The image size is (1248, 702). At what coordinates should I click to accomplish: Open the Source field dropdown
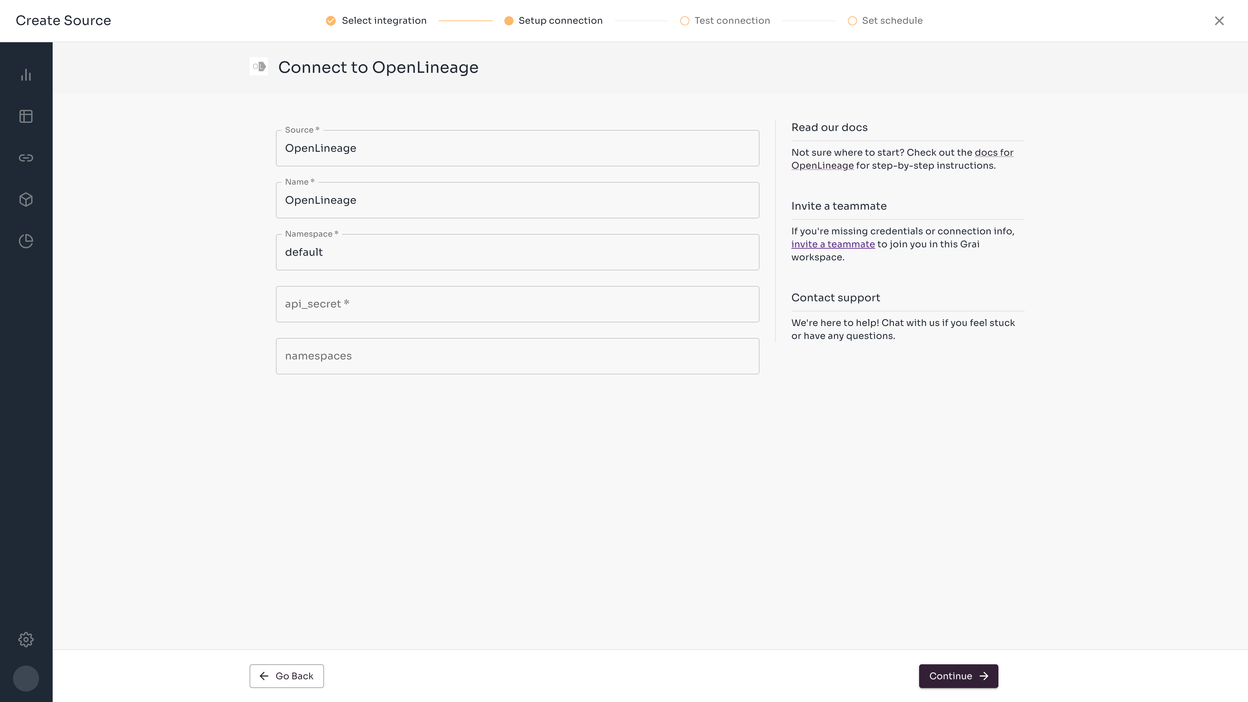(x=518, y=148)
